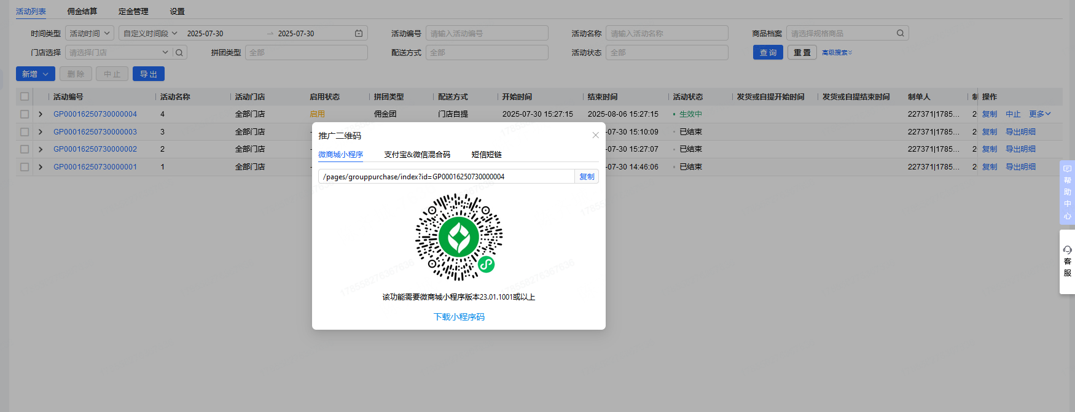This screenshot has width=1075, height=412.
Task: Open 更多 menu in first row
Action: click(1040, 114)
